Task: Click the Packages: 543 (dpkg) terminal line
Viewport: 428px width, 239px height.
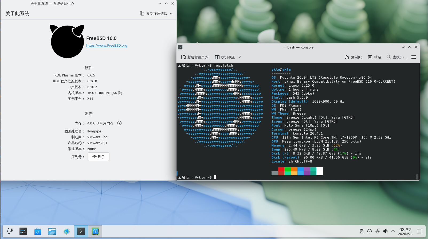Action: [x=293, y=94]
